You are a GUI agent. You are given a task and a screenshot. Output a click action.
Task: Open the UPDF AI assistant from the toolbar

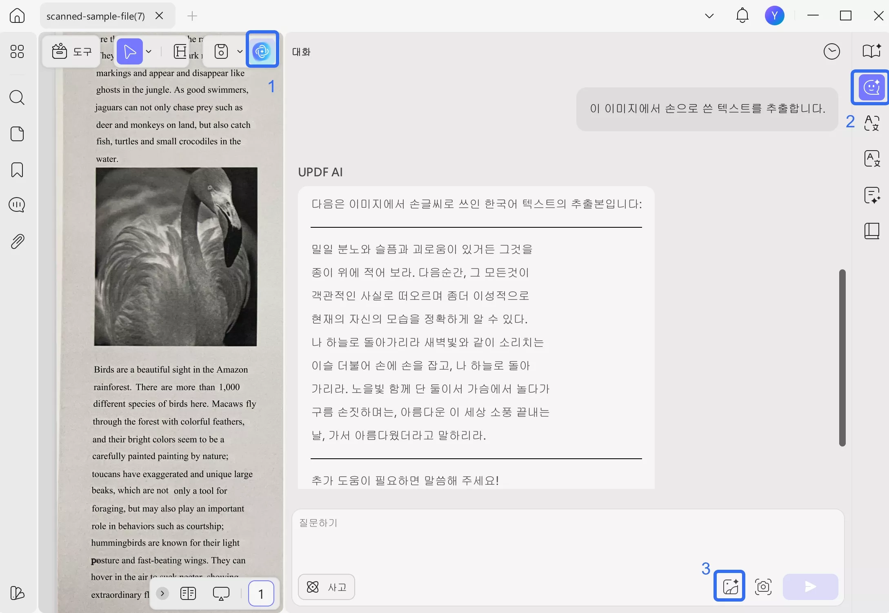coord(262,50)
